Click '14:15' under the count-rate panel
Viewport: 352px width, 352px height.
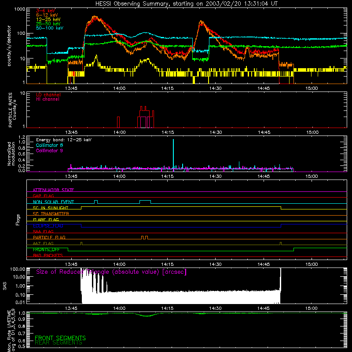pos(167,88)
